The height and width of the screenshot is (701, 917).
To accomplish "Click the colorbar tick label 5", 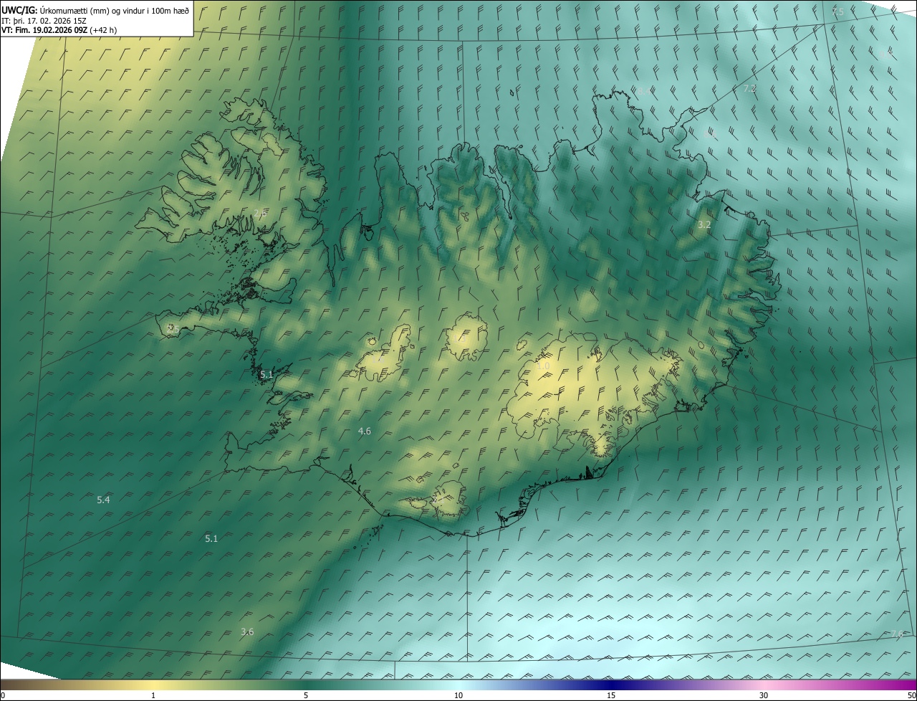I will pos(306,695).
